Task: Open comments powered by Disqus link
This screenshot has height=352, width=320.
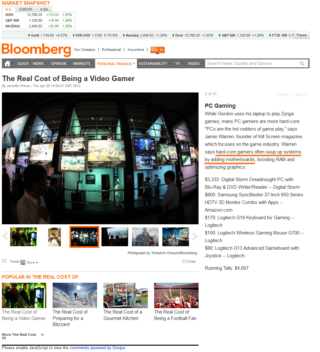Action: tap(97, 348)
